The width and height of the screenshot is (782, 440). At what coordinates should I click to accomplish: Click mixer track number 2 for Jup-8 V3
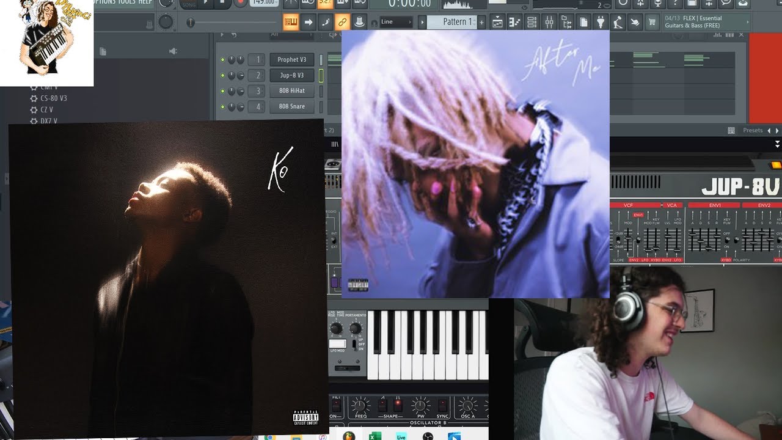257,75
